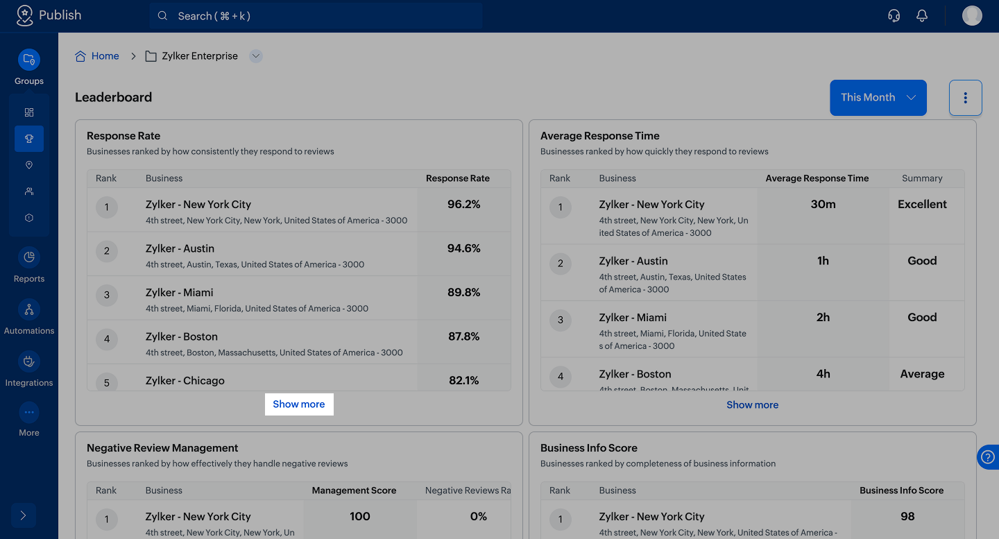Open the Reports section
The image size is (999, 539).
[29, 257]
